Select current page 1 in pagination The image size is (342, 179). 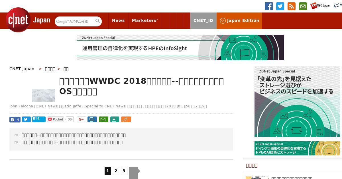pyautogui.click(x=108, y=171)
